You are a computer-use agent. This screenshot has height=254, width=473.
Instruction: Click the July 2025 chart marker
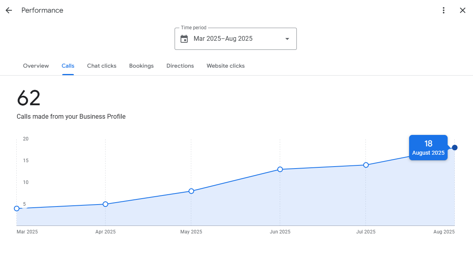pyautogui.click(x=366, y=165)
